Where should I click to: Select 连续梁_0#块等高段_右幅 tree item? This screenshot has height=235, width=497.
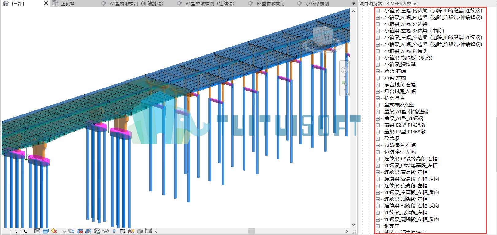(x=411, y=159)
